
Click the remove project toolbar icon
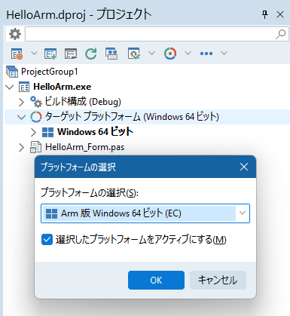[x=17, y=54]
